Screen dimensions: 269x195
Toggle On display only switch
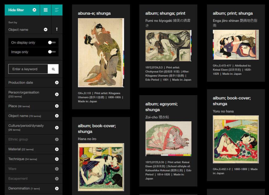pos(52,43)
